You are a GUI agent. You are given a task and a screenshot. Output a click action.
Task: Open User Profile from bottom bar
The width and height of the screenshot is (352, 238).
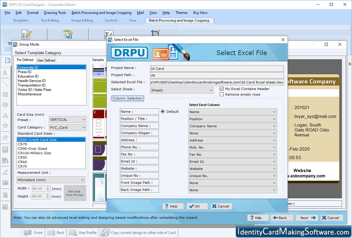83,233
